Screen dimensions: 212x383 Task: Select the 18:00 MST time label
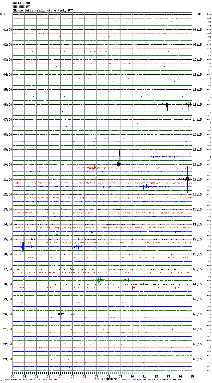point(8,284)
